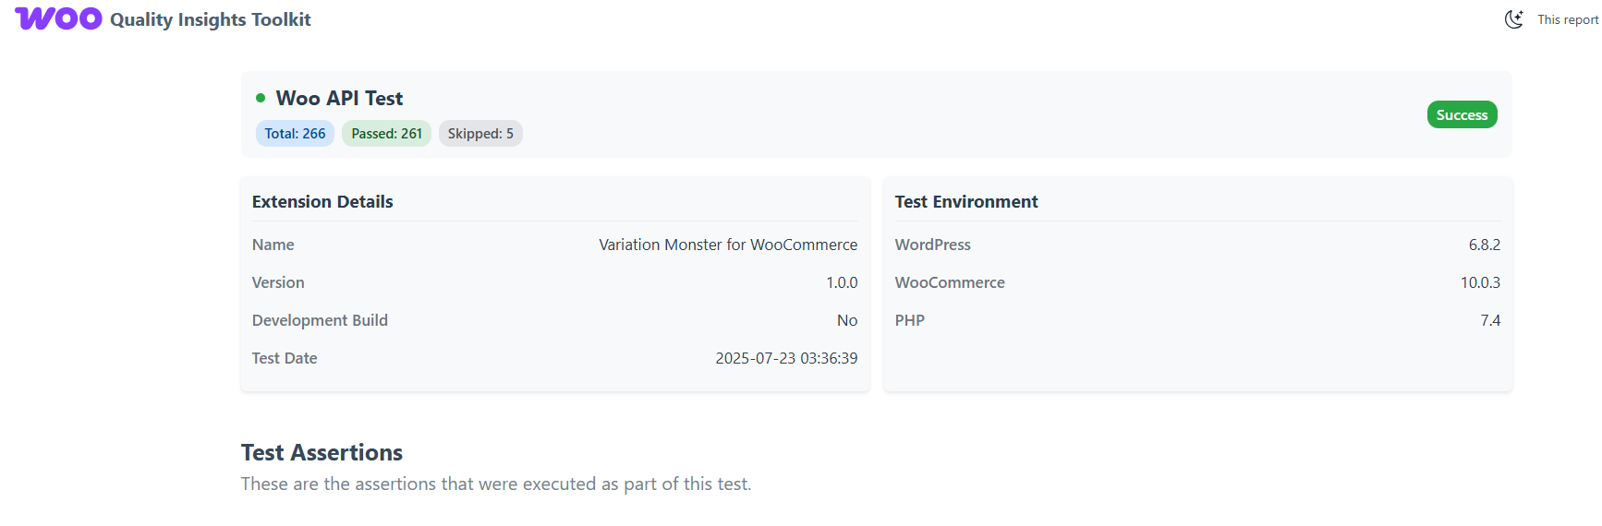Screen dimensions: 1602x526
Task: Click the WordPress version 6.8.2
Action: [x=1484, y=245]
